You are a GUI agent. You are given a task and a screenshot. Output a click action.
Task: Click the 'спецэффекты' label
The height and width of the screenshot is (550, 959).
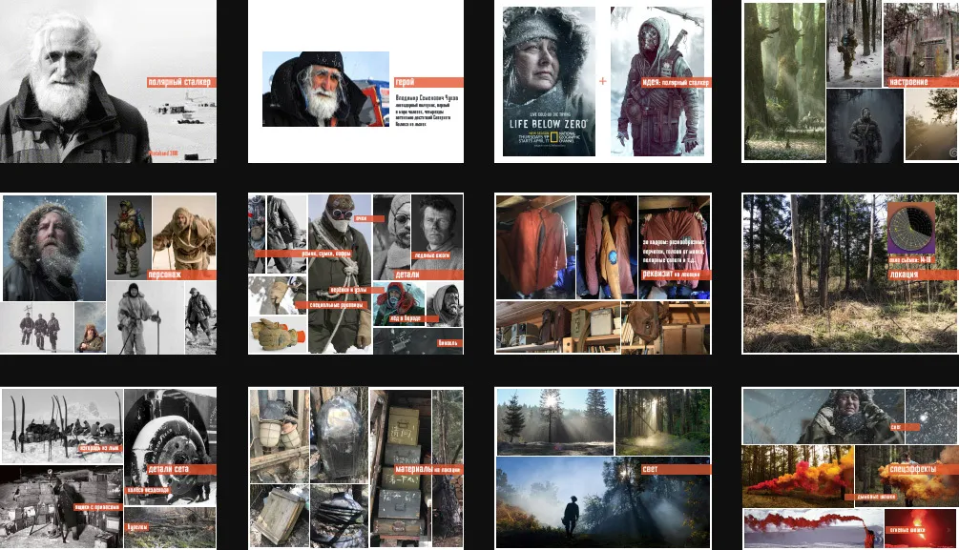click(x=923, y=469)
